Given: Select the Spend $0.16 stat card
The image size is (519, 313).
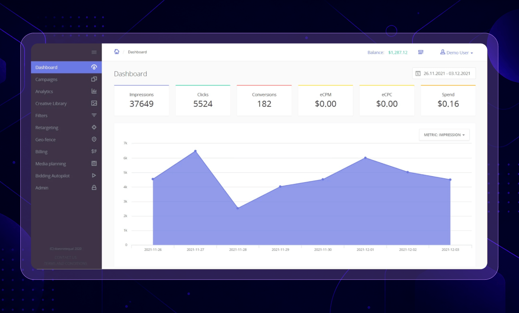Looking at the screenshot, I should pyautogui.click(x=448, y=101).
